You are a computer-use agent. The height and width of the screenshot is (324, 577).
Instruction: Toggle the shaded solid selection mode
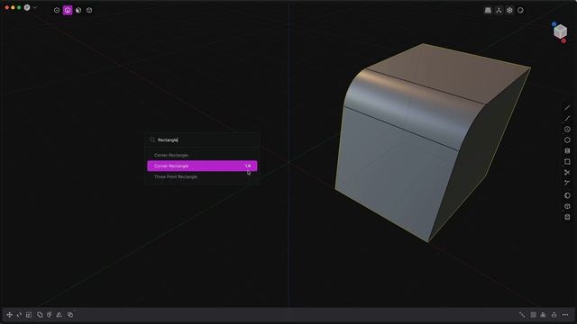78,10
